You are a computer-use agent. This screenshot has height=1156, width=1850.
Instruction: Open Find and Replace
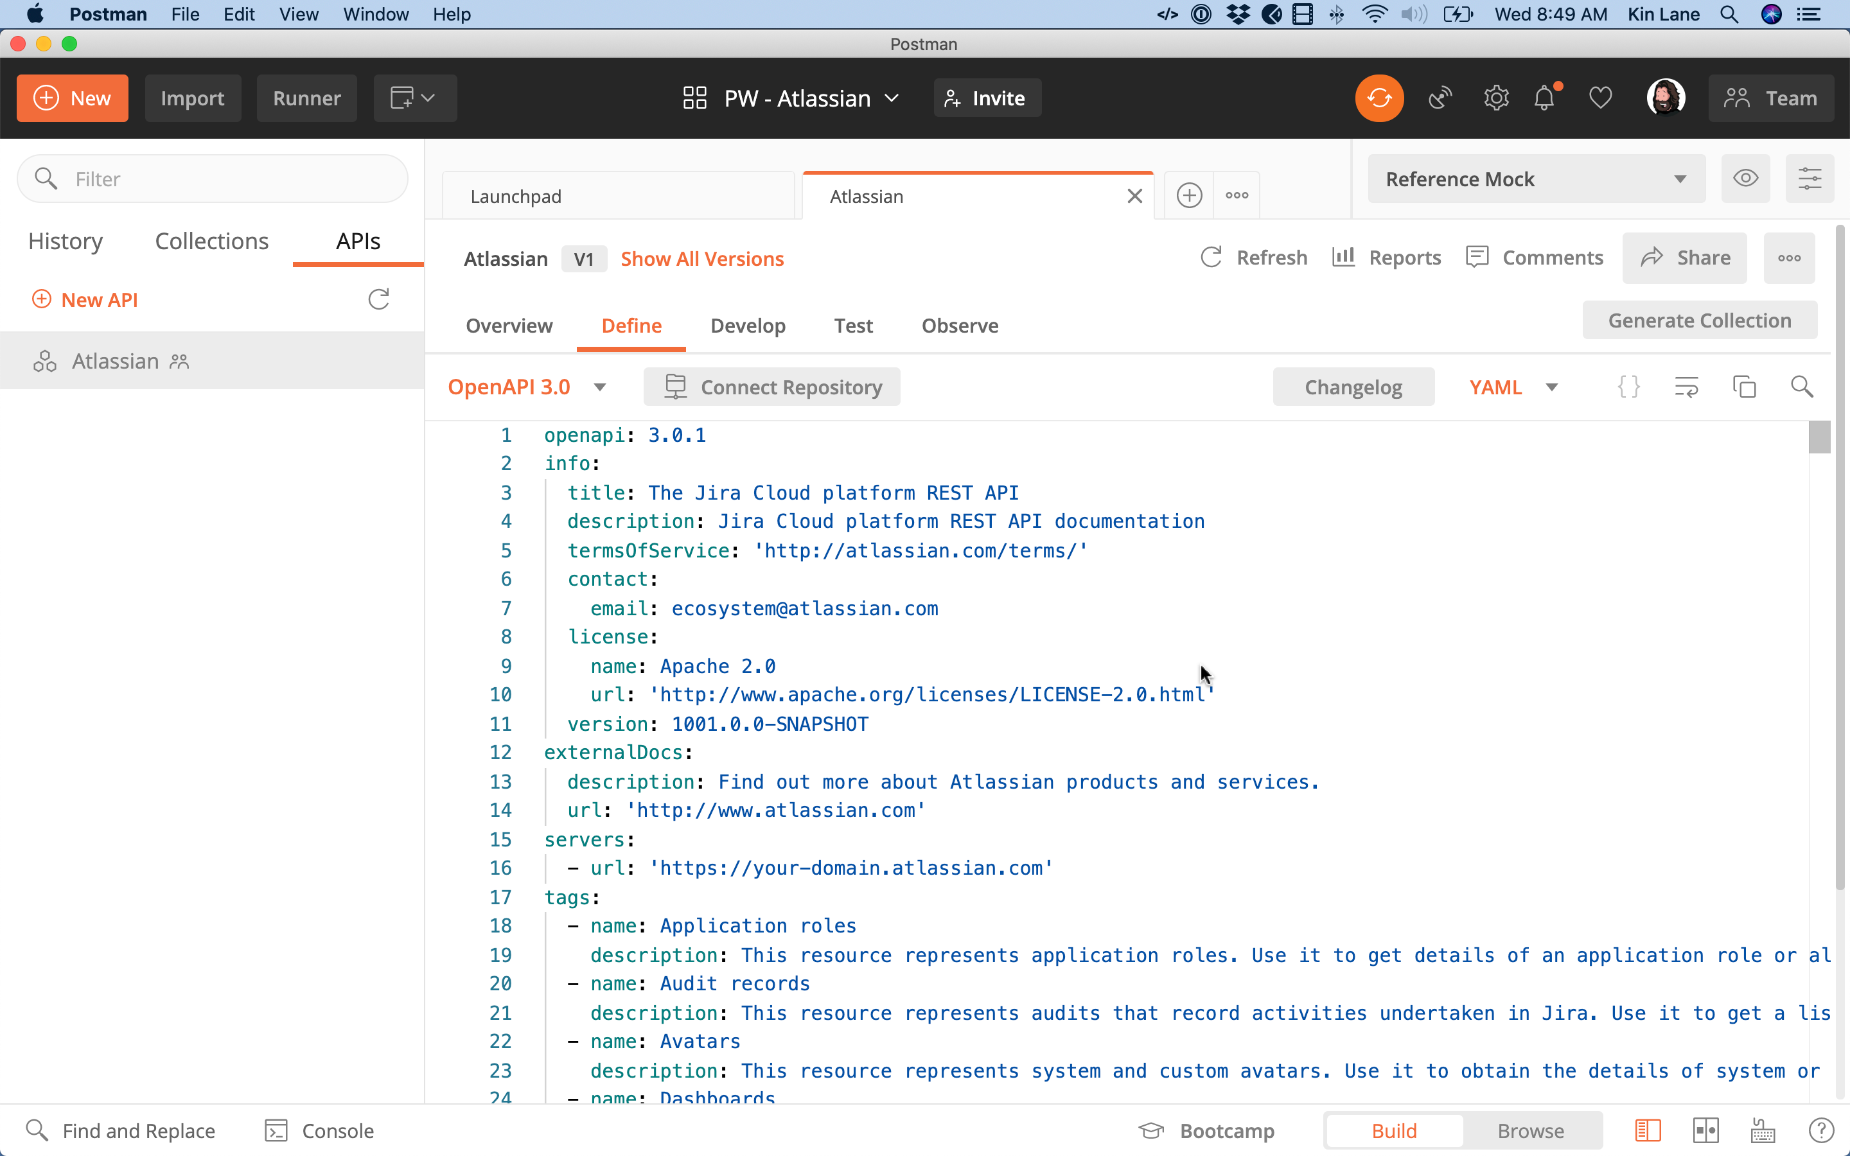click(x=120, y=1130)
